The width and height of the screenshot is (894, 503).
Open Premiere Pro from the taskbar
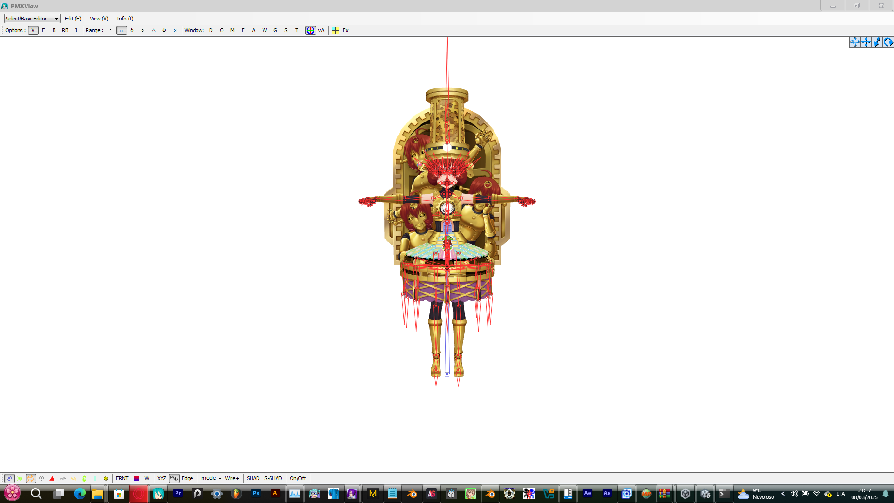(177, 493)
